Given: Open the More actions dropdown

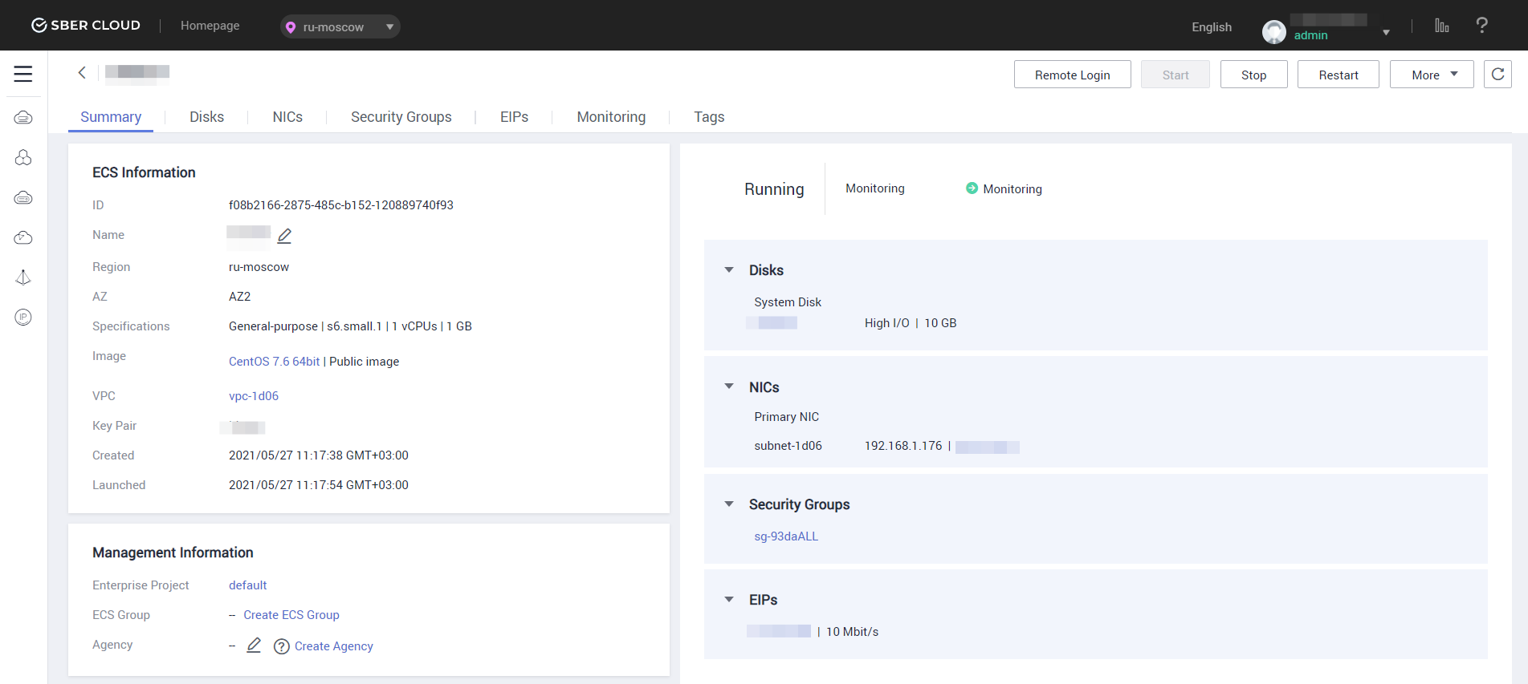Looking at the screenshot, I should click(1431, 75).
